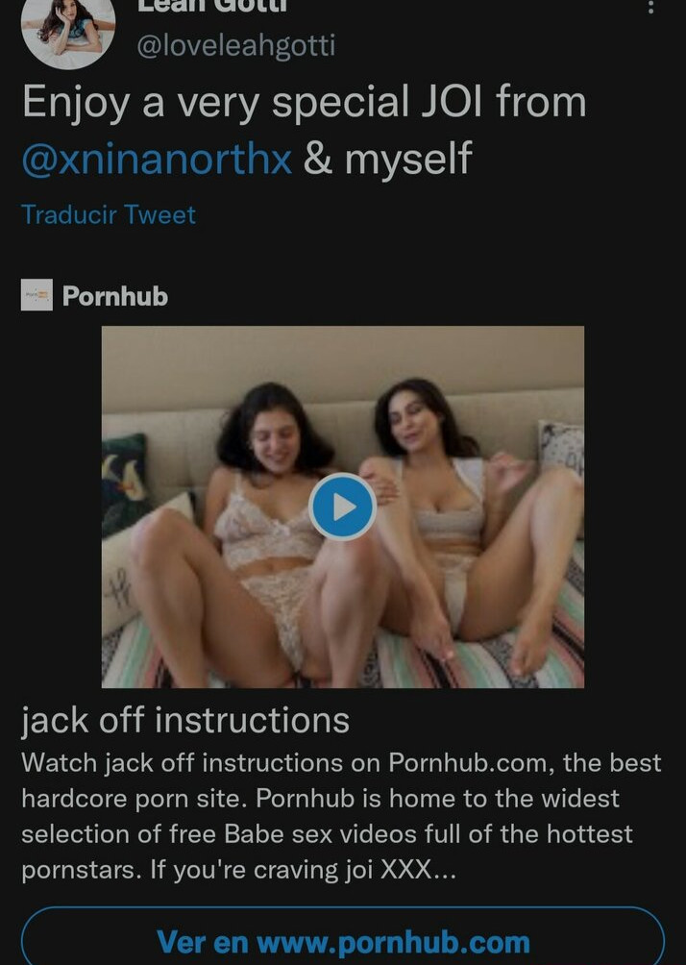Tap the '& myself' tweet text
This screenshot has height=965, width=686.
tap(387, 159)
